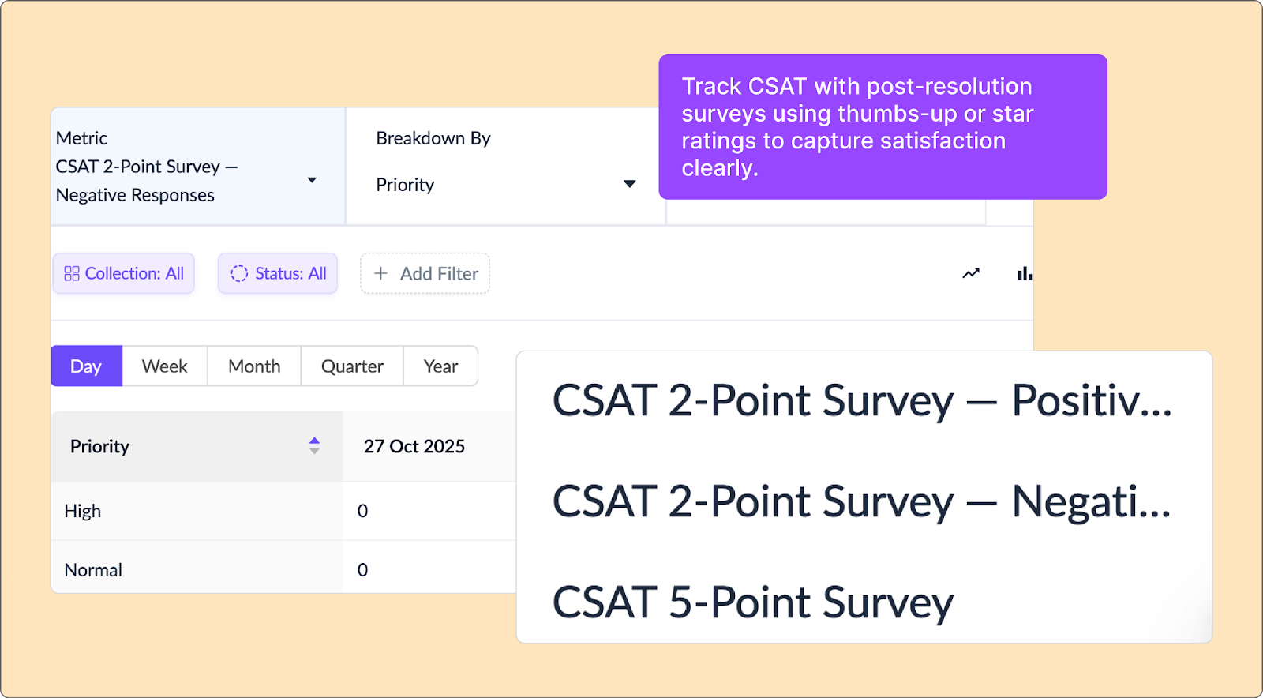Screen dimensions: 1263x698
Task: Click the Breakdown By dropdown arrow
Action: tap(629, 184)
